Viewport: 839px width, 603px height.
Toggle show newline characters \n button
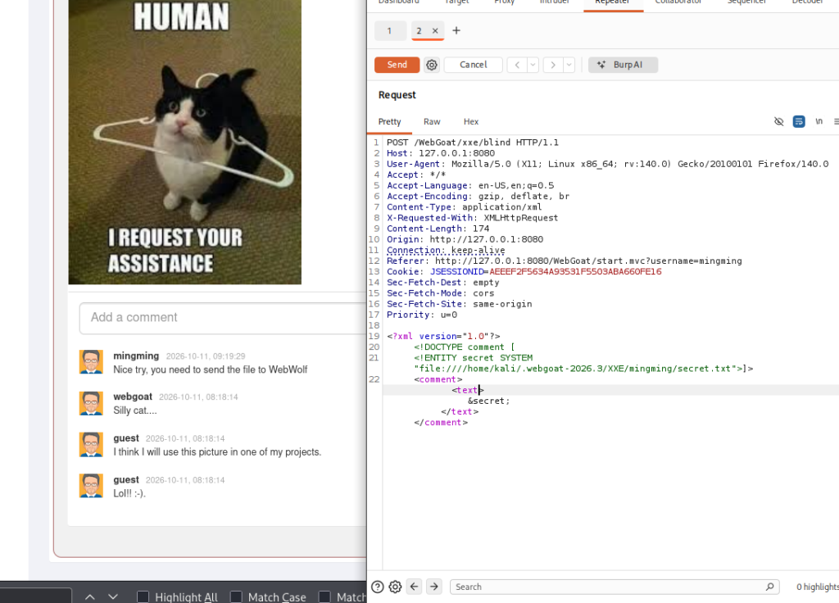pyautogui.click(x=819, y=121)
